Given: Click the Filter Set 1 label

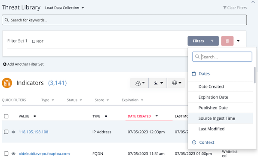Looking at the screenshot, I should (17, 41).
